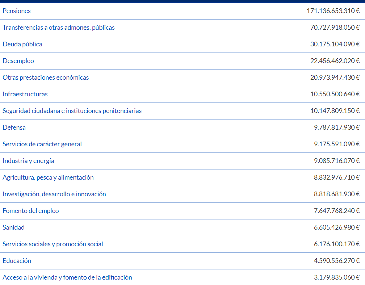
Task: Click the Educación link
Action: (17, 261)
